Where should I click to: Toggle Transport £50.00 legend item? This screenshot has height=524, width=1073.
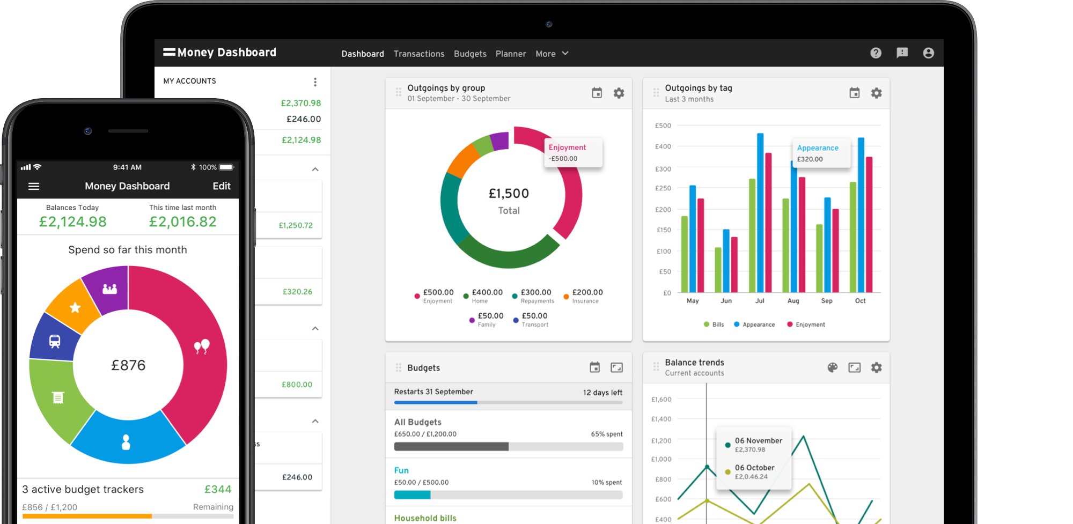click(x=531, y=320)
